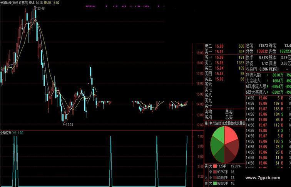Click the 19.00 price axis label
The image size is (291, 187).
[x=200, y=53]
